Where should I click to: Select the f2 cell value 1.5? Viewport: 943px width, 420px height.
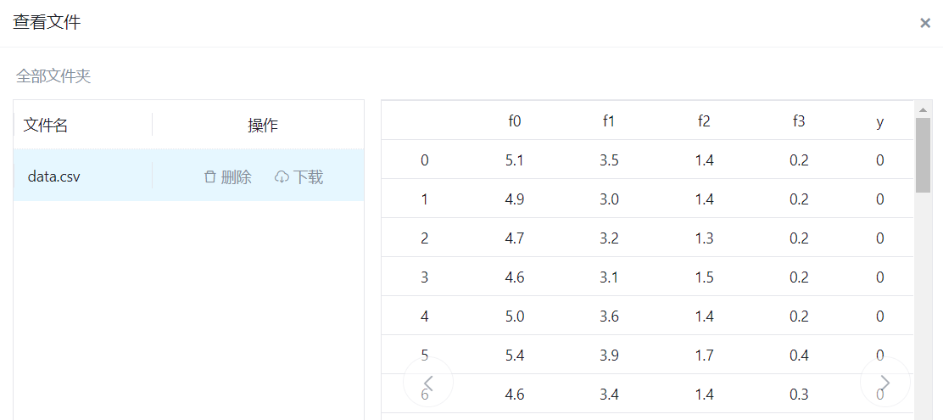point(704,277)
